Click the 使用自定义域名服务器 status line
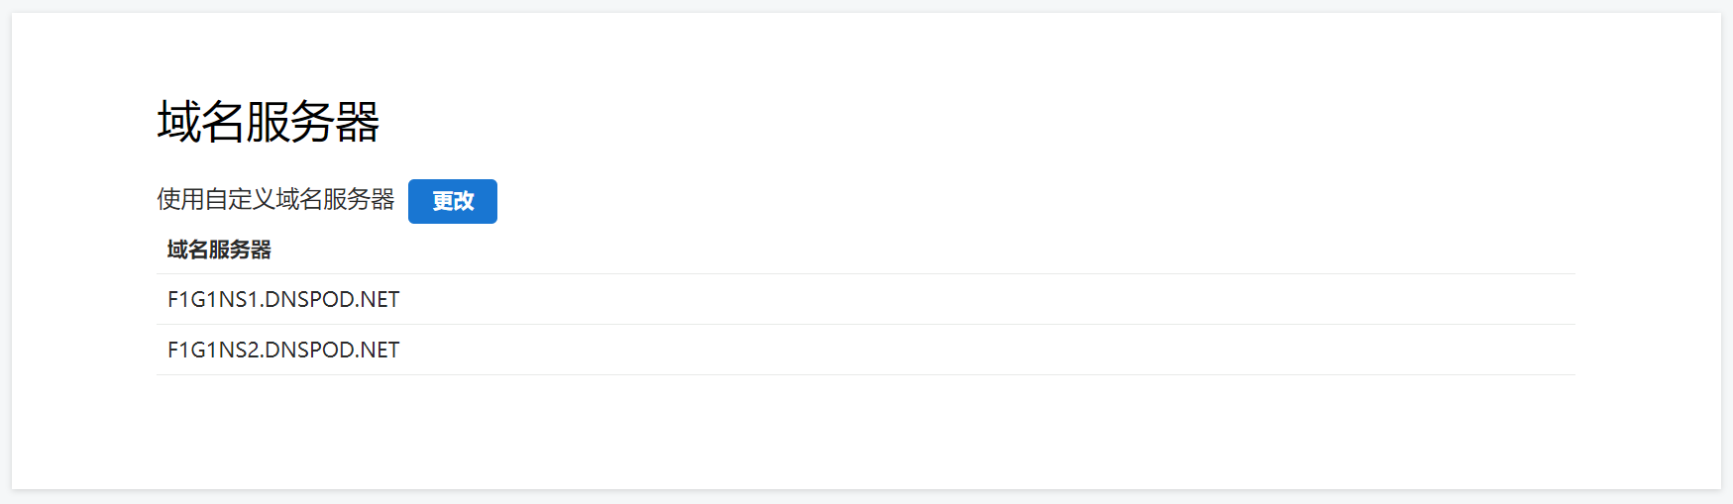 pos(275,200)
